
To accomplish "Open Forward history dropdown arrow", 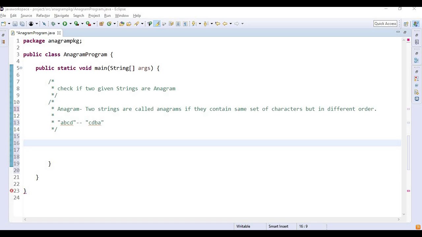I will click(242, 24).
